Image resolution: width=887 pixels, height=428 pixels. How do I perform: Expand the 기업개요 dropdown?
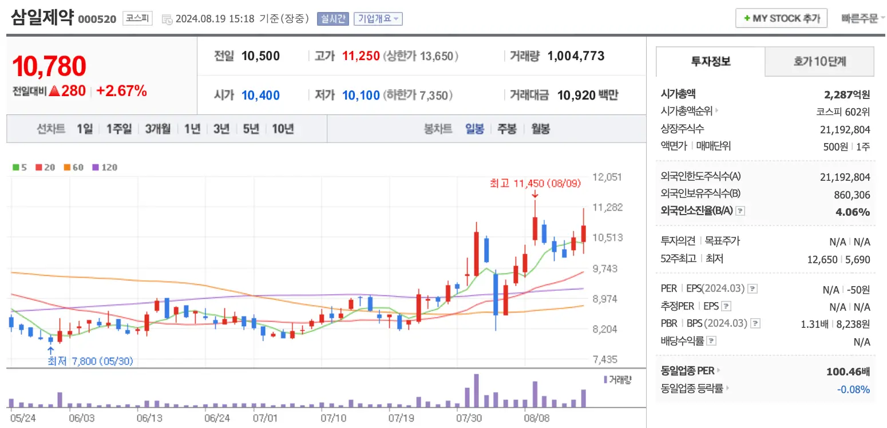378,18
